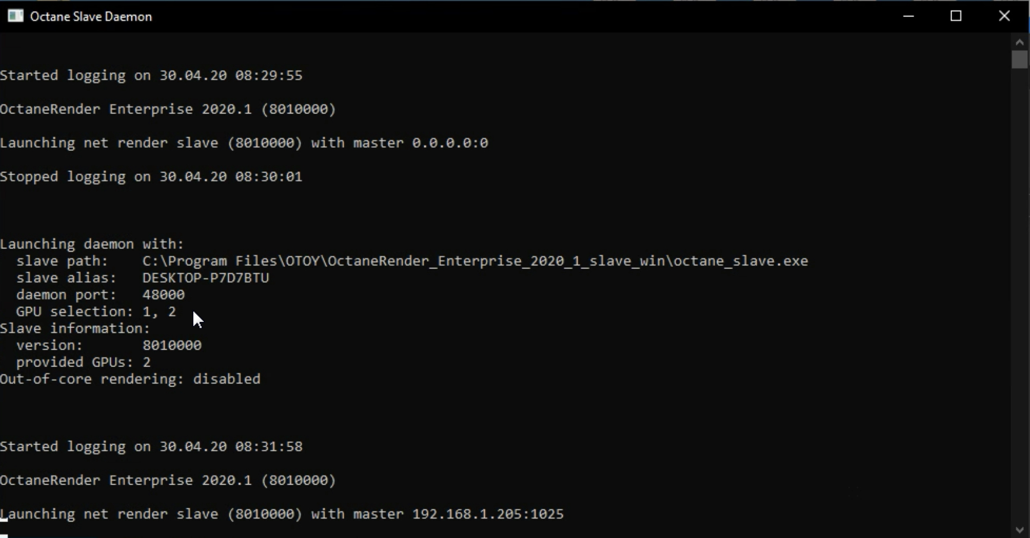Screen dimensions: 1030x538
Task: Click the vertical scrollbar thumb
Action: click(1020, 60)
